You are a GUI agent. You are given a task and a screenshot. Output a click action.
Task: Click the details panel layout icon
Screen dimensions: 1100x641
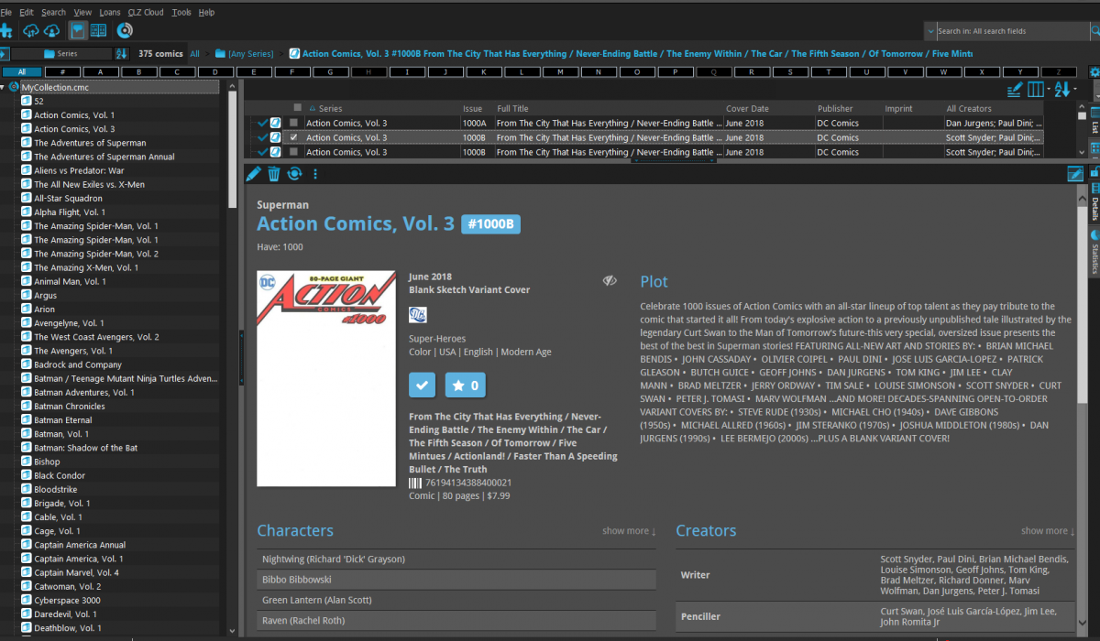[x=1075, y=173]
